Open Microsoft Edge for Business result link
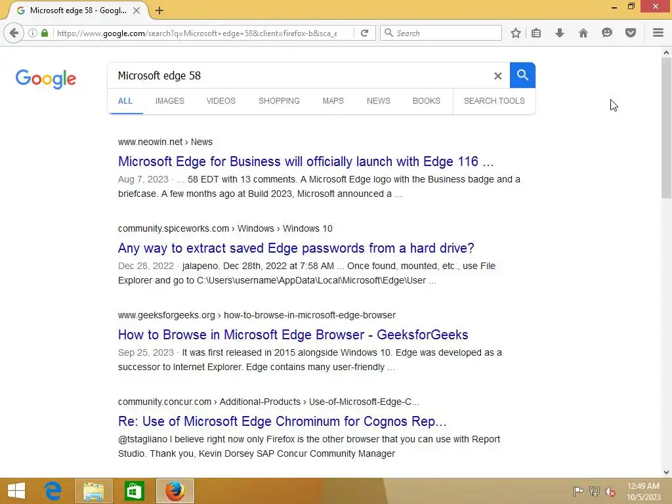Screen dimensions: 672x504 pos(306,161)
